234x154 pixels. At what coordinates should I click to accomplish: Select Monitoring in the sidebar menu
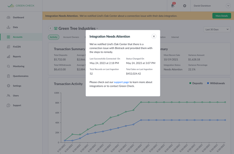click(19, 66)
